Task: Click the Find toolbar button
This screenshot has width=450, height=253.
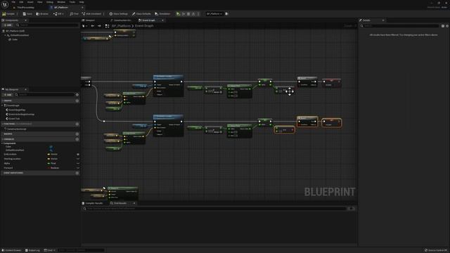Action: click(74, 14)
